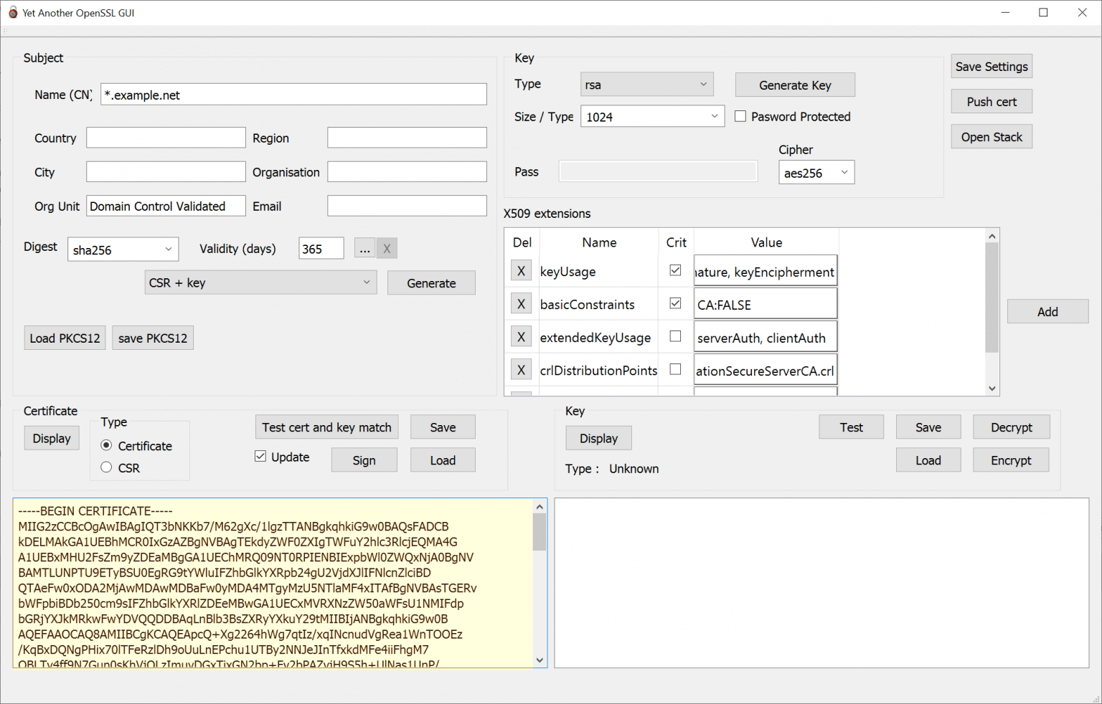Disable the Update checkbox
This screenshot has height=704, width=1102.
coord(260,456)
